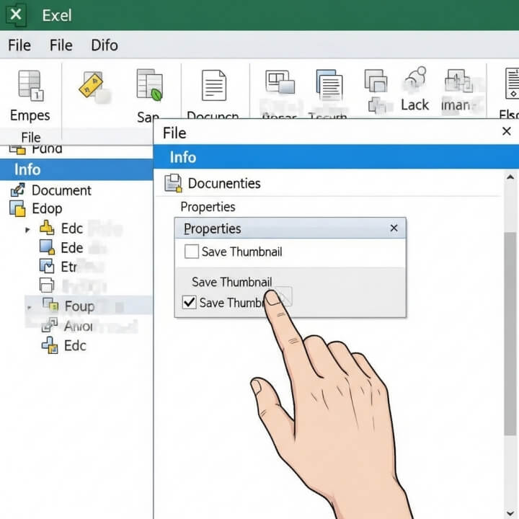Select the Document item in sidebar
Screen dimensions: 519x519
pyautogui.click(x=61, y=190)
